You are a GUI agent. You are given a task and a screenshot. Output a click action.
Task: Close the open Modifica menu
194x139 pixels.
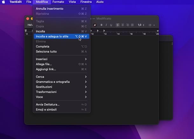pos(42,2)
